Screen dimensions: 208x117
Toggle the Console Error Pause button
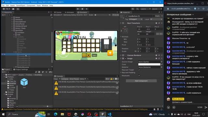tap(74, 79)
